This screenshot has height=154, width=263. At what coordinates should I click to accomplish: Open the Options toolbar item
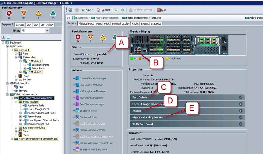[x=103, y=10]
